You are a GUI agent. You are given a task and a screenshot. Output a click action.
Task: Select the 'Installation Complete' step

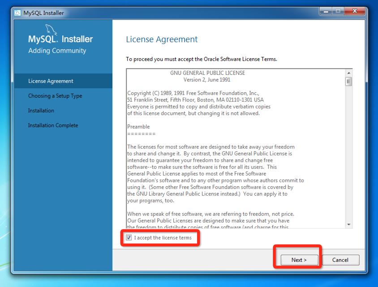click(x=52, y=125)
